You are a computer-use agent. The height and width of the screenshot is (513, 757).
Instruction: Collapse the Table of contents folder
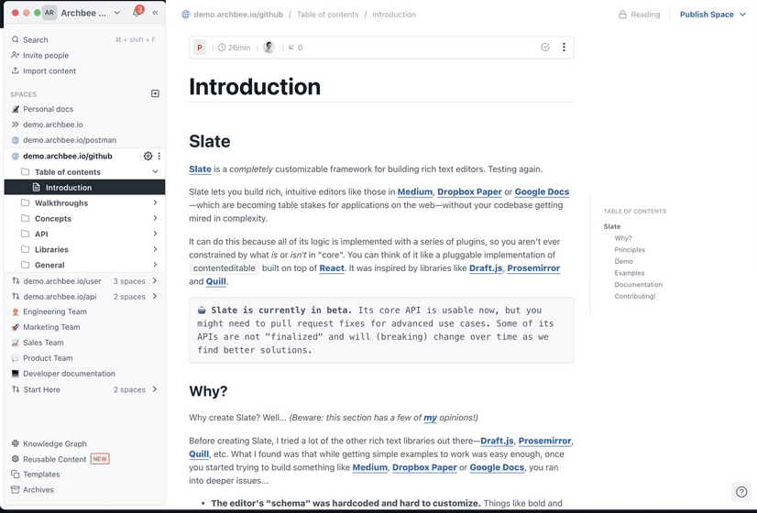[156, 172]
